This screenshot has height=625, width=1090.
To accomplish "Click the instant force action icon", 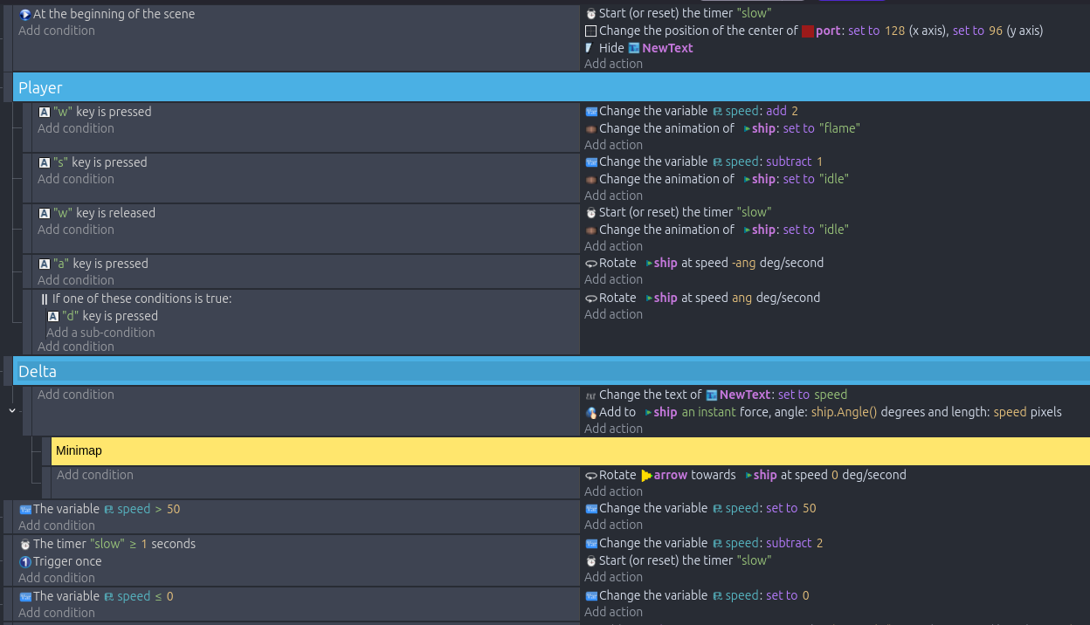I will coord(590,413).
